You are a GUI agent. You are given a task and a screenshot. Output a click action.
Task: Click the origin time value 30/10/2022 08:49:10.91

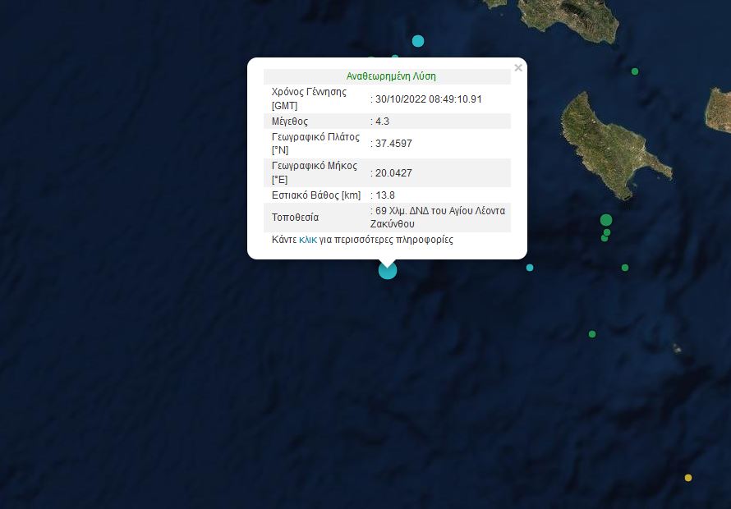click(429, 99)
